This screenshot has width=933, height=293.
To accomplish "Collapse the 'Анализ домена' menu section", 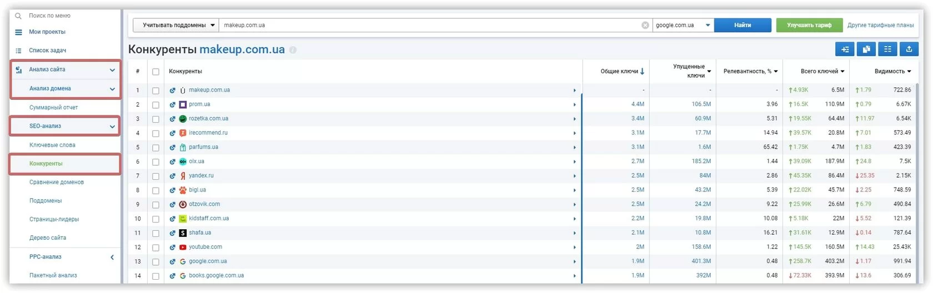I will point(112,89).
